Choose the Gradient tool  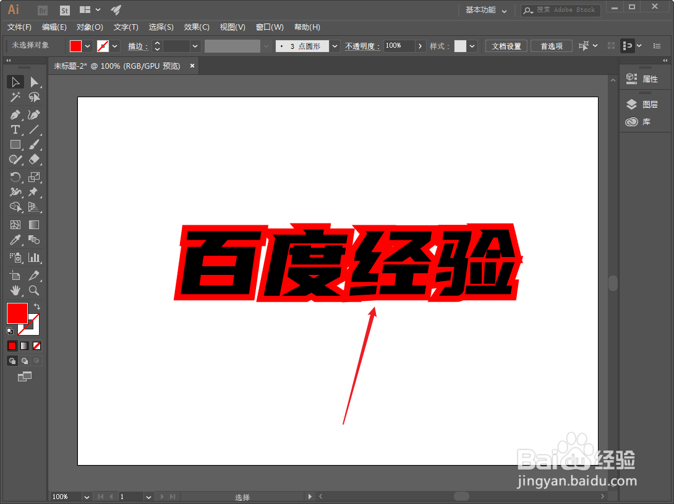point(34,225)
